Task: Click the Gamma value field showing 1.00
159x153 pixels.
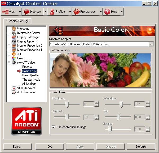Action: coord(140,129)
